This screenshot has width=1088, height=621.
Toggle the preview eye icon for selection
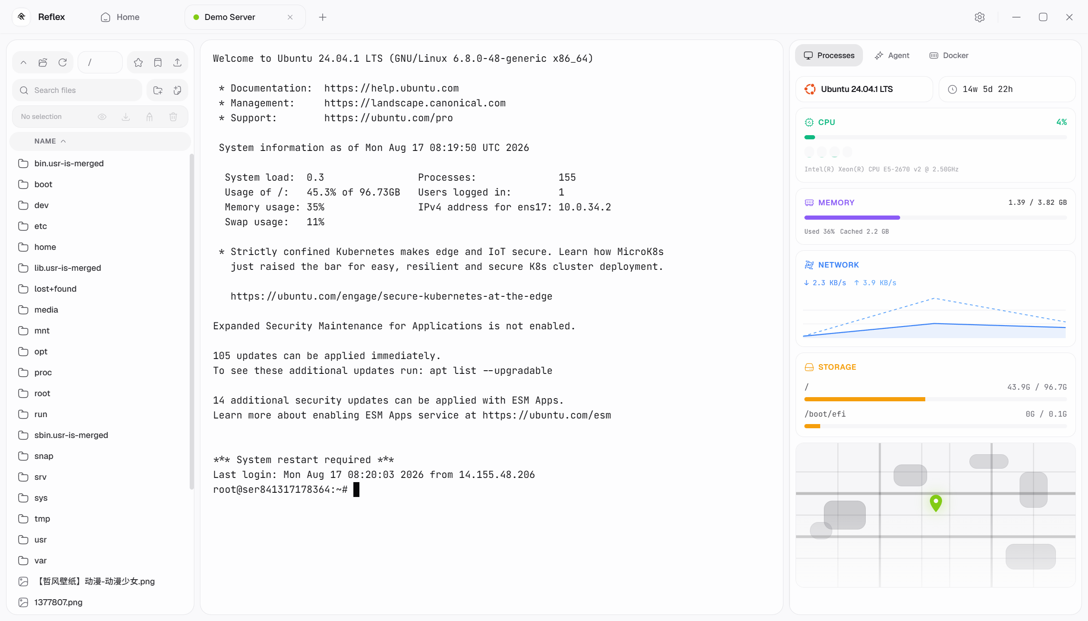(102, 117)
